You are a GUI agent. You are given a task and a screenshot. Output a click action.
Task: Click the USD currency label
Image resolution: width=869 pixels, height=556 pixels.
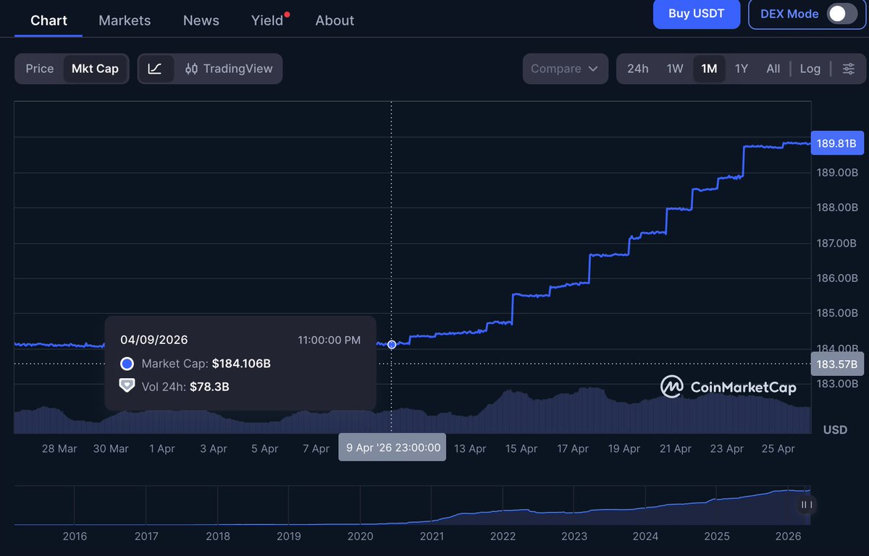point(835,429)
